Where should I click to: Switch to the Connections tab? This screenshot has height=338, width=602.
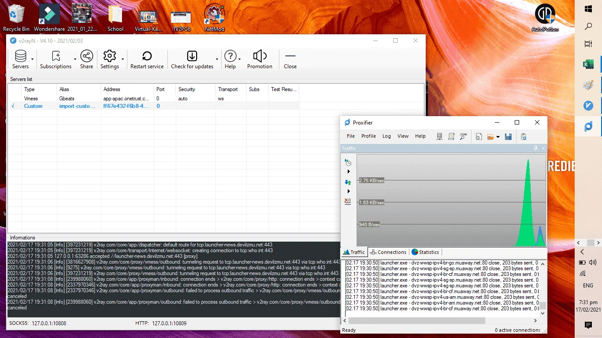pos(388,252)
